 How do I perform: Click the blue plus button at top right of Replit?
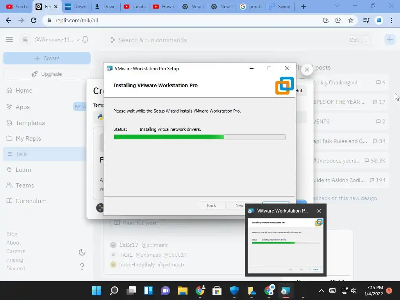389,39
